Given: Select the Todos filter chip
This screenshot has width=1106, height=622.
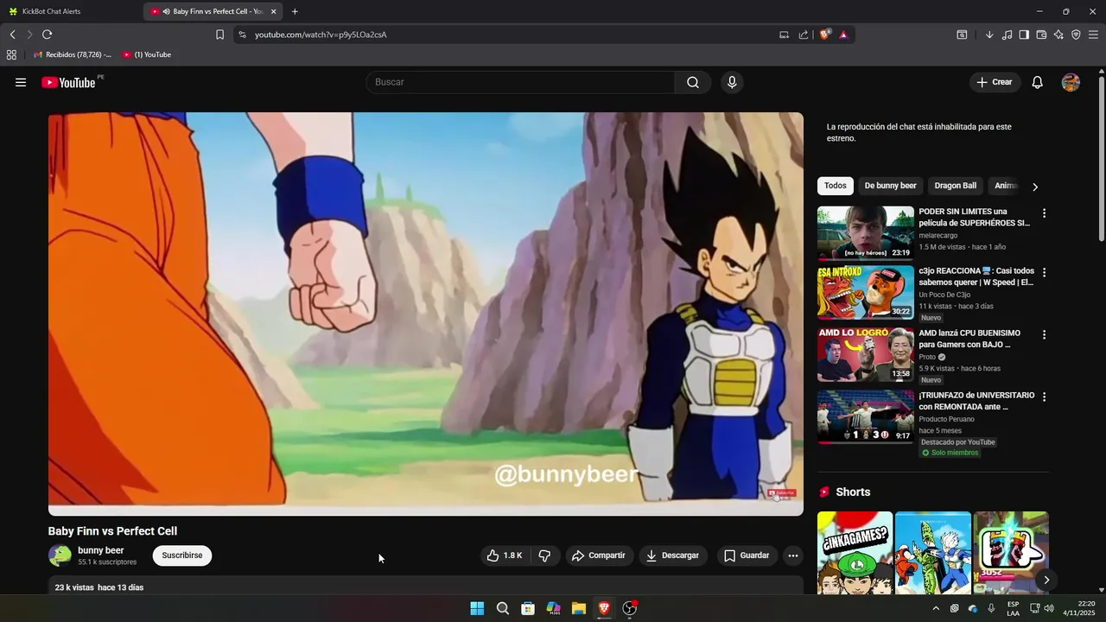Looking at the screenshot, I should (x=836, y=186).
